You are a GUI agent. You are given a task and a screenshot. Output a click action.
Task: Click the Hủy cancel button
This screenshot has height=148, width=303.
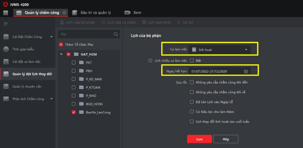click(x=225, y=139)
